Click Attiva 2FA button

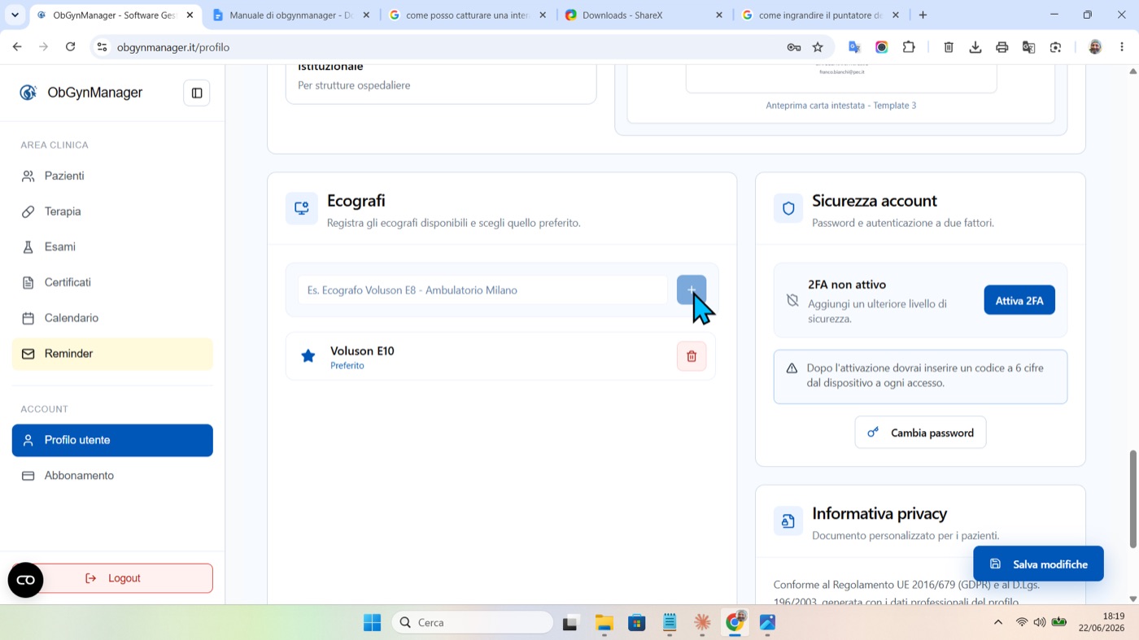tap(1019, 300)
